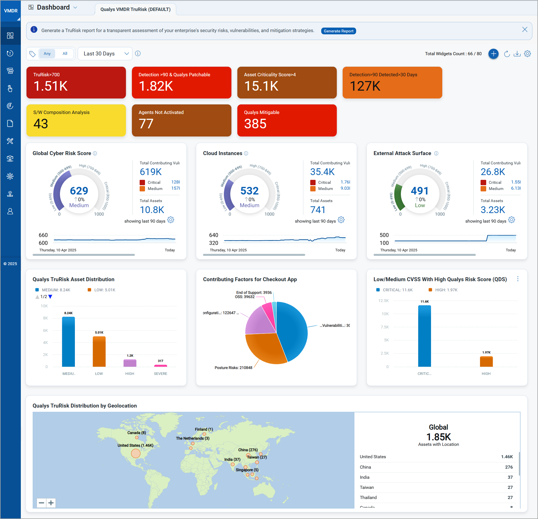This screenshot has width=538, height=519.
Task: Add a new widget with plus button
Action: pos(493,54)
